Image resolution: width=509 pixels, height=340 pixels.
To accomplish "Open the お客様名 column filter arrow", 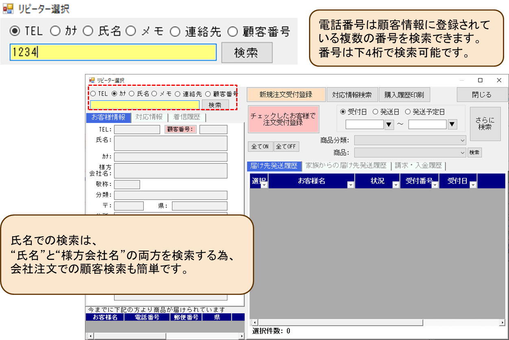I will [351, 185].
